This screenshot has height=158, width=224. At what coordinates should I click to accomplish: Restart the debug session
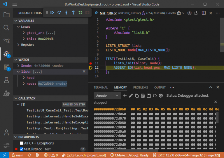click(x=80, y=13)
